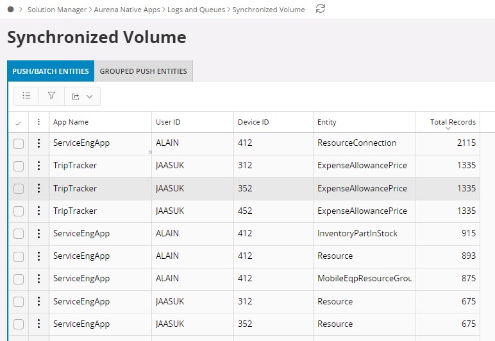Open the filter funnel icon
Viewport: 495px width, 341px height.
click(x=51, y=96)
